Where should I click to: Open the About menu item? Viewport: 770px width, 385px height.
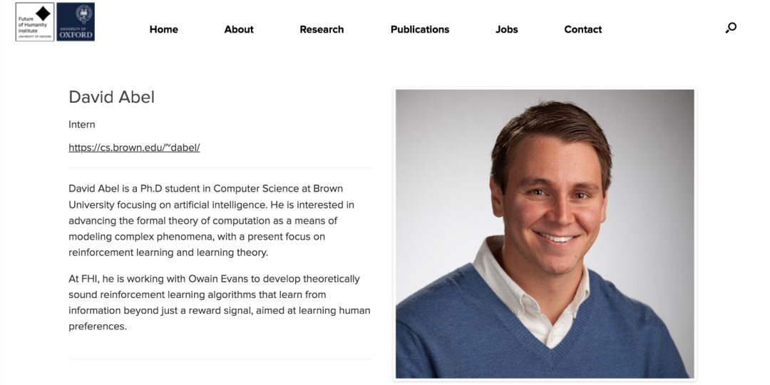point(239,29)
